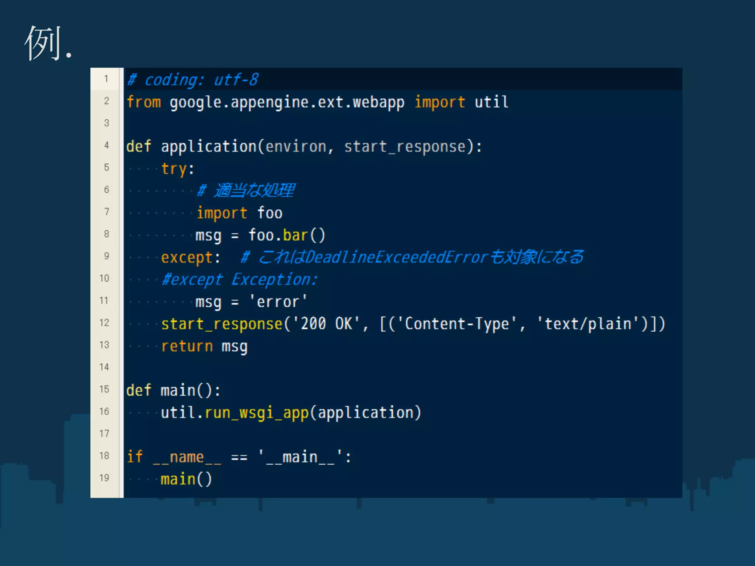Click the 'from' keyword on line 2
755x566 pixels.
[x=144, y=102]
